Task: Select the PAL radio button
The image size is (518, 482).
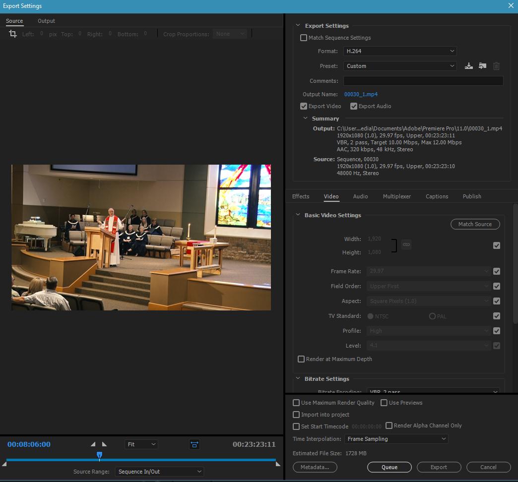Action: pos(432,316)
